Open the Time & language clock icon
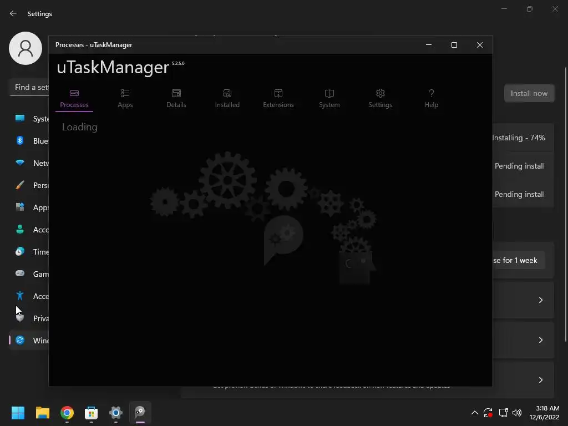The height and width of the screenshot is (426, 568). click(20, 251)
